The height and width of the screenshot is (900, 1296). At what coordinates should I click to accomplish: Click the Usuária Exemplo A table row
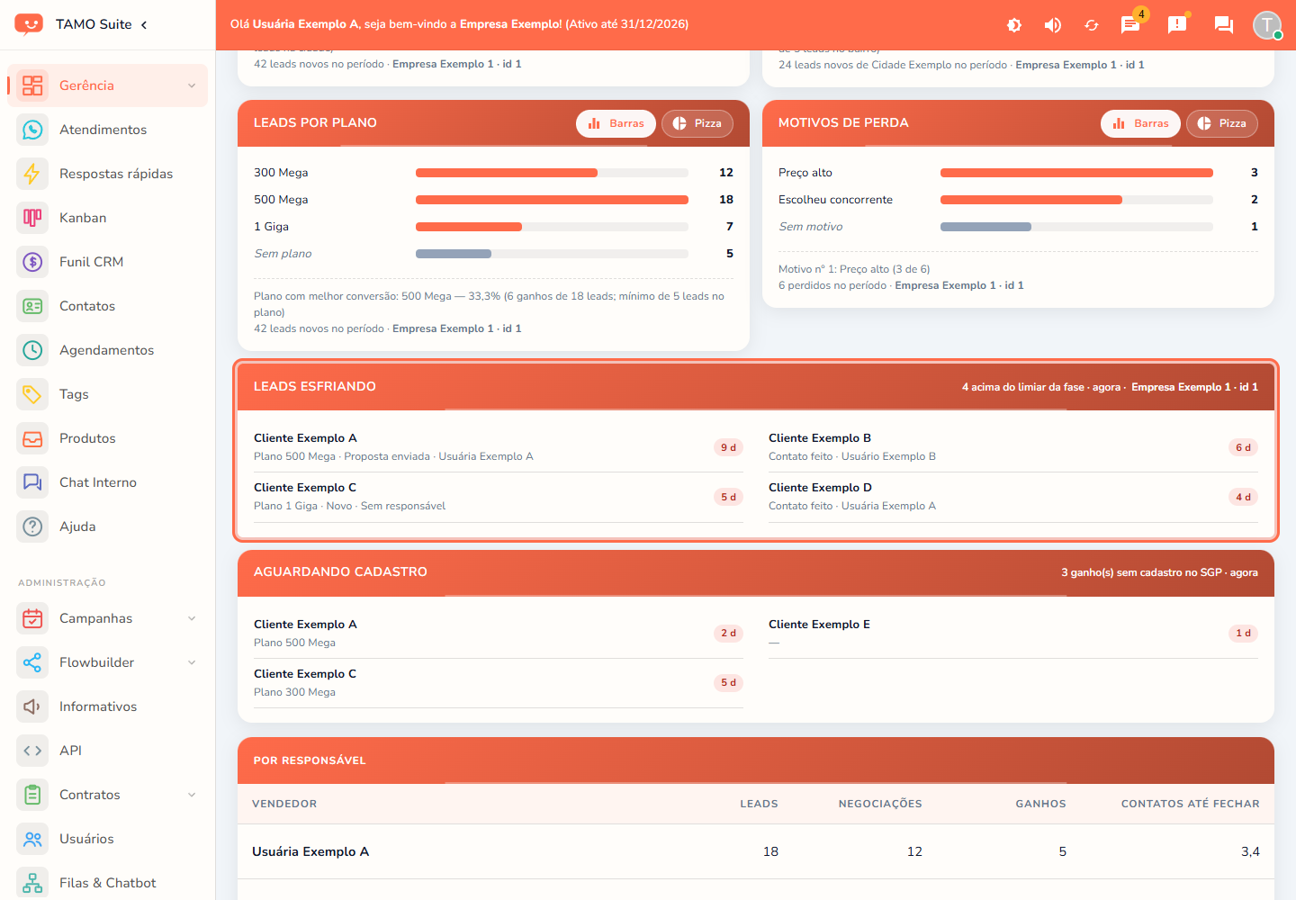click(x=756, y=851)
